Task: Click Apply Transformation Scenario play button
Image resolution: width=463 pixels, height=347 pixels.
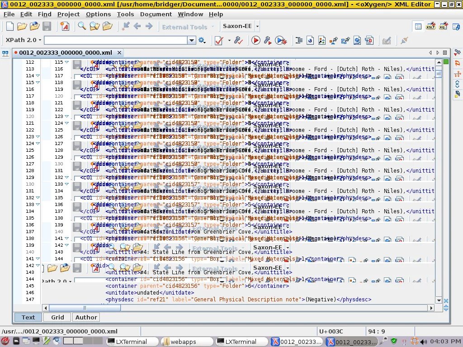Action: pos(256,40)
